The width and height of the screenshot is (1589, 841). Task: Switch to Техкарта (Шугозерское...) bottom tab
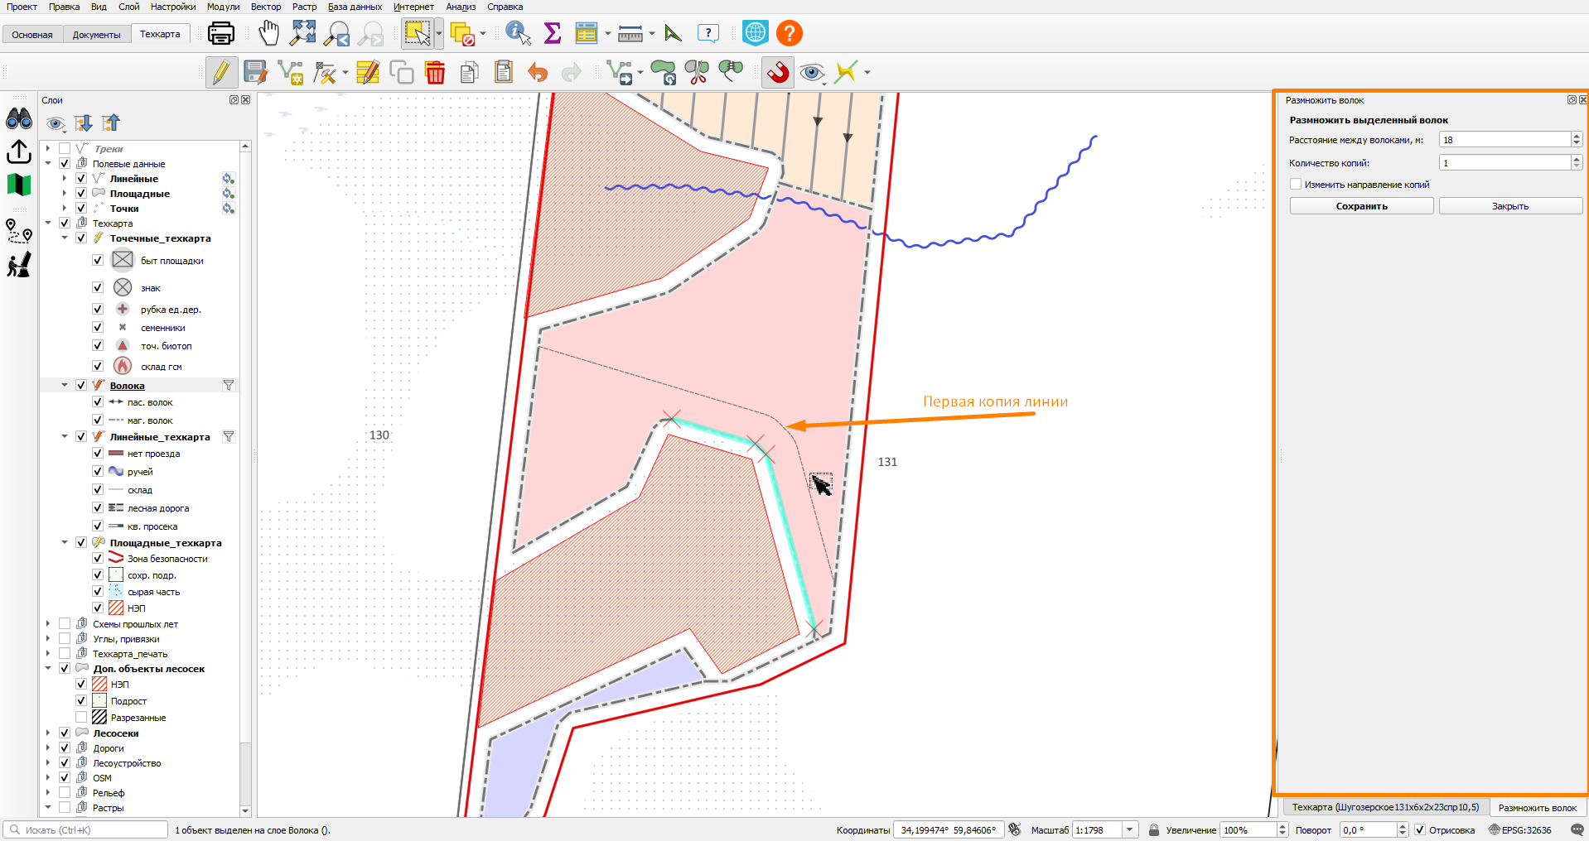tap(1385, 807)
